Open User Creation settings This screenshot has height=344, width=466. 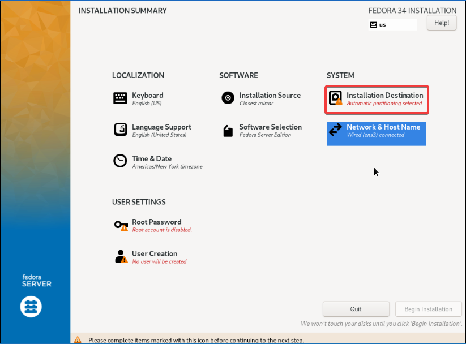point(155,253)
